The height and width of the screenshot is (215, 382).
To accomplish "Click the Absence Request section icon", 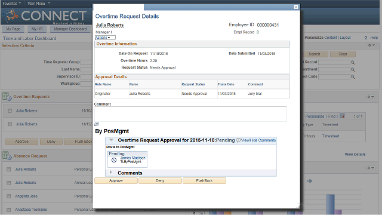I will pos(7,155).
